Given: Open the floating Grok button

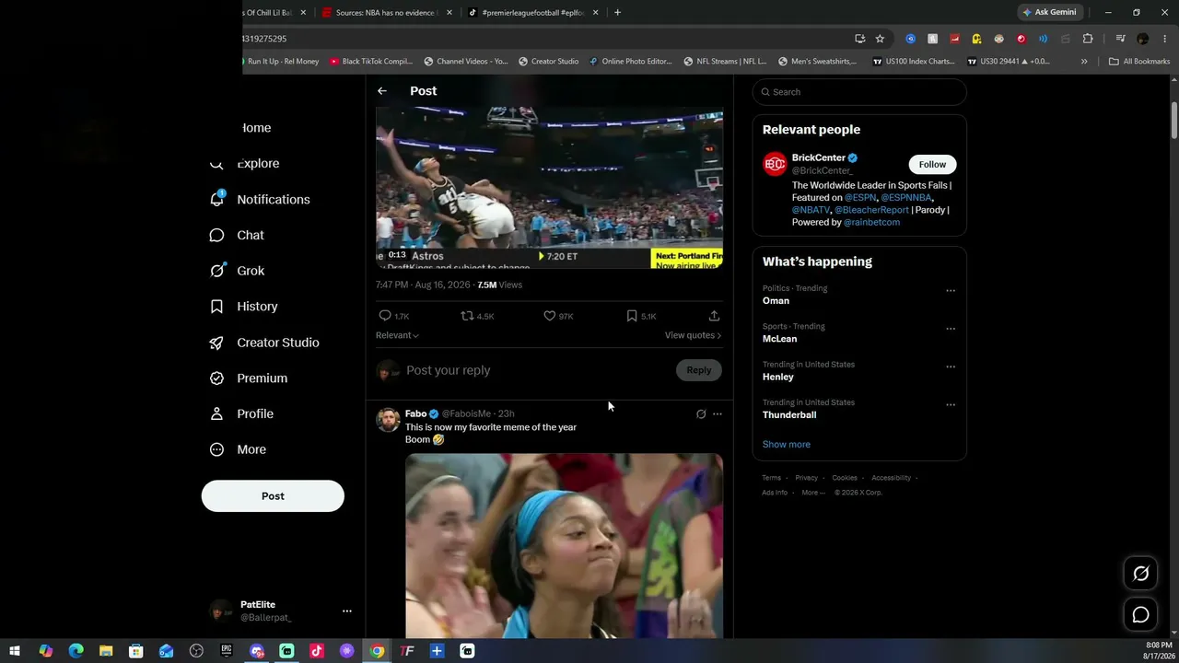Looking at the screenshot, I should pyautogui.click(x=1140, y=574).
